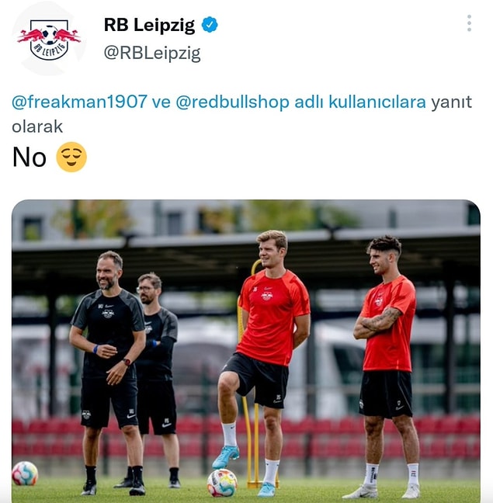Open the RB Leipzig profile avatar

click(x=49, y=39)
